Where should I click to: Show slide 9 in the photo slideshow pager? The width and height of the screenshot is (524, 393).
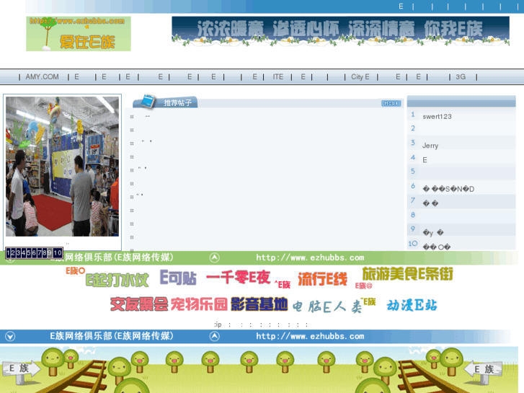point(50,253)
